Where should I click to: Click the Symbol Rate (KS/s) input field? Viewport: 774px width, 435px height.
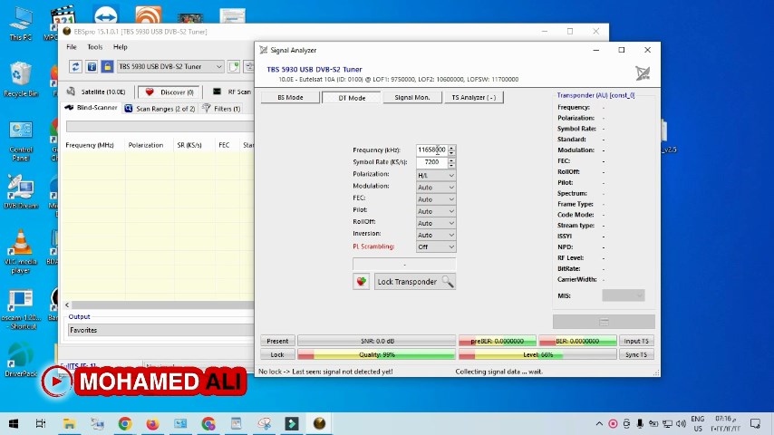pyautogui.click(x=432, y=162)
